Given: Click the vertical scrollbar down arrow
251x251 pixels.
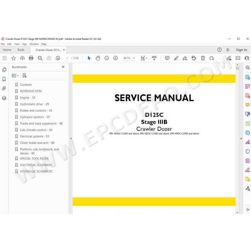Looking at the screenshot, I should point(237,213).
